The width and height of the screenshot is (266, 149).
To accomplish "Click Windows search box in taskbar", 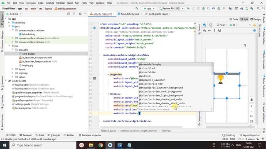I will pos(43,145).
